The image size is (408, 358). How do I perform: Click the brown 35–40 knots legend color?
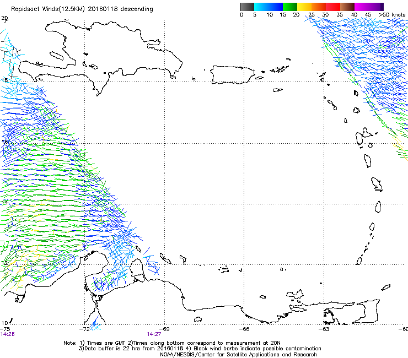tap(347, 7)
